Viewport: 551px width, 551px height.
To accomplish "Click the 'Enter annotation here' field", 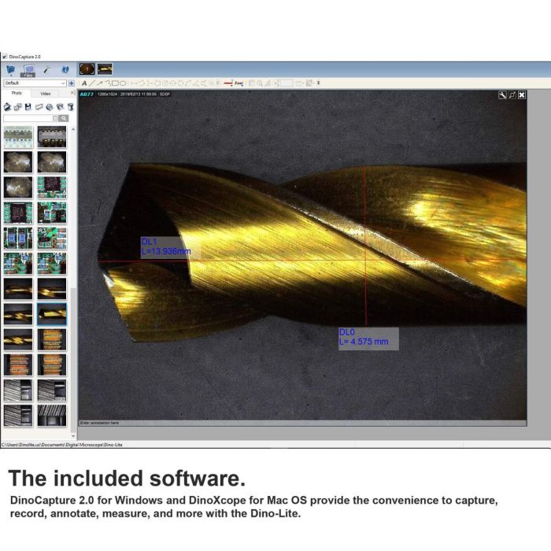I will coord(301,423).
